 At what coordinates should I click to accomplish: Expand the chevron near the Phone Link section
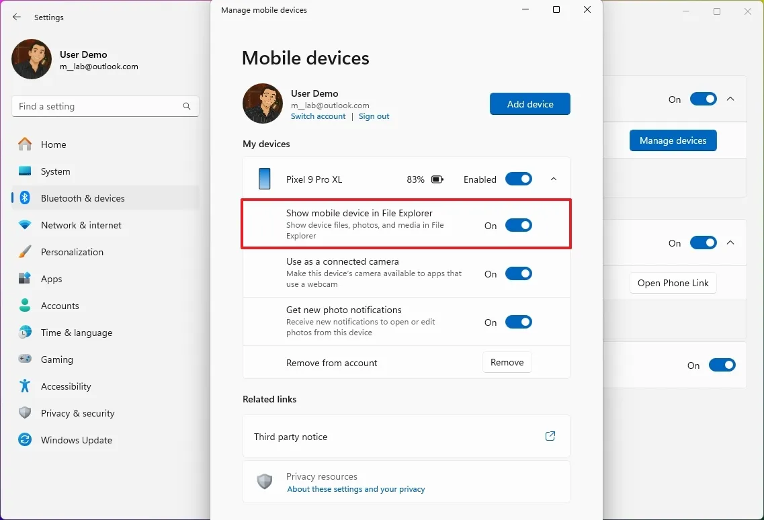click(730, 243)
